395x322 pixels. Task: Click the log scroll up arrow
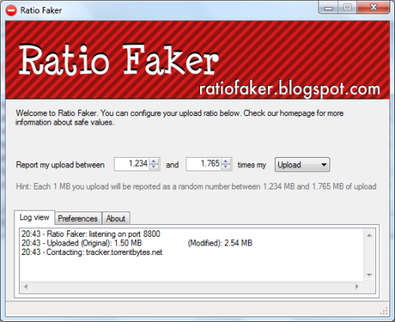(369, 235)
